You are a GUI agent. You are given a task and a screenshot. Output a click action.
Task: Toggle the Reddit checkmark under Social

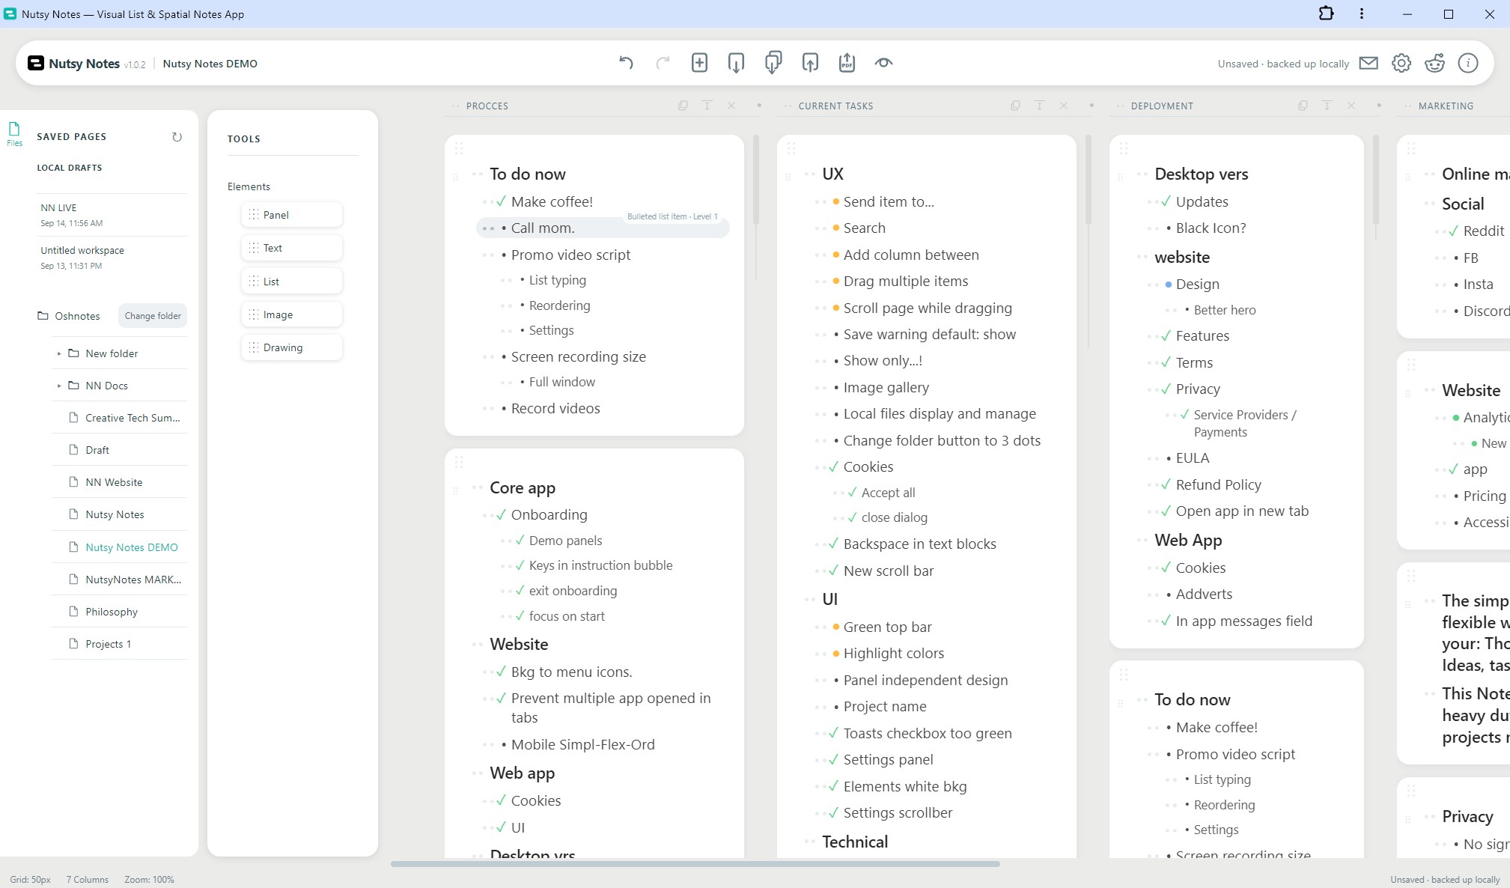point(1453,231)
